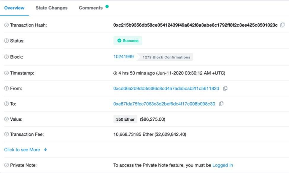Select the Overview tab
Image resolution: width=289 pixels, height=173 pixels.
(14, 8)
